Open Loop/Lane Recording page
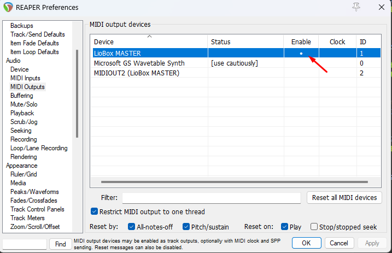 [x=39, y=148]
